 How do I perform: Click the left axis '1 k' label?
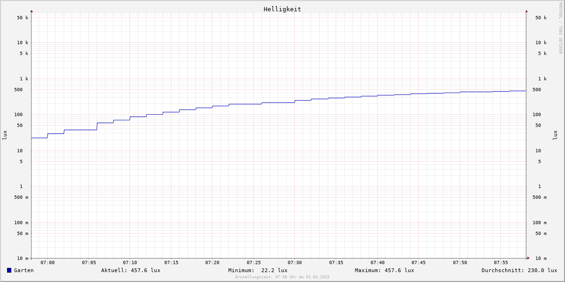point(24,79)
